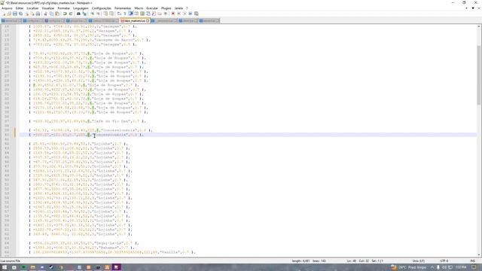Open the Ferramentas menu
Viewport: 482px width, 271px height.
[123, 8]
